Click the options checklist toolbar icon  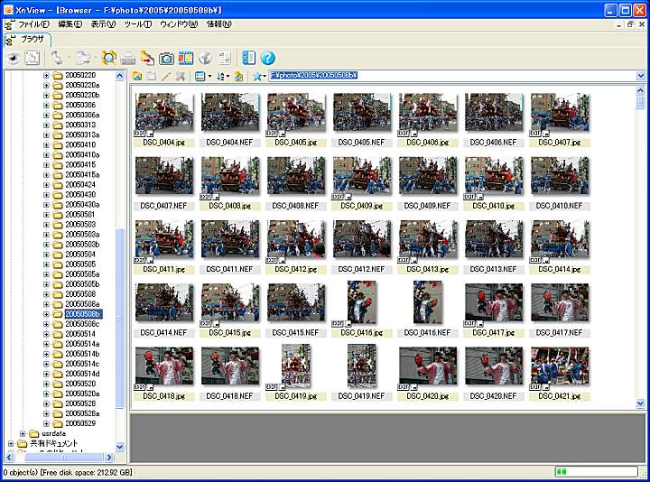click(249, 58)
